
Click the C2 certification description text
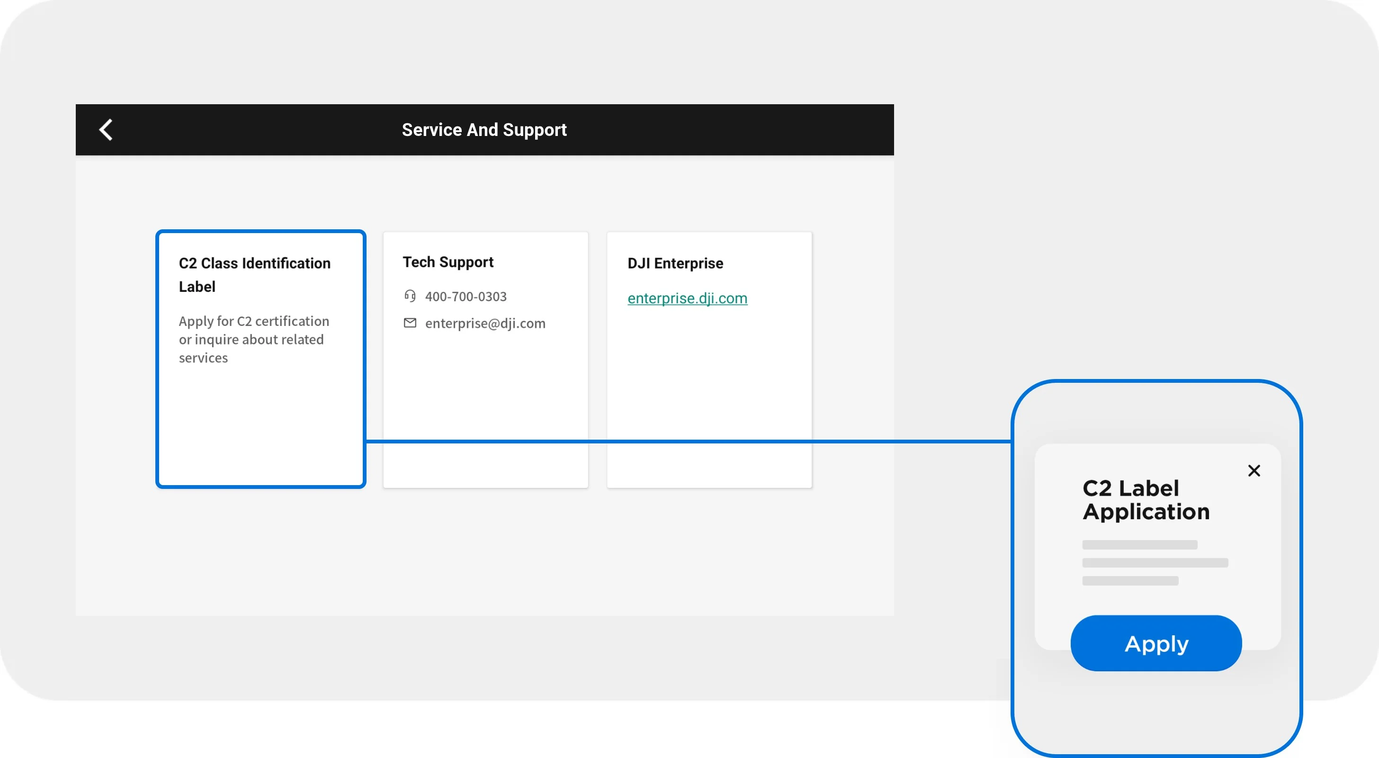tap(253, 339)
